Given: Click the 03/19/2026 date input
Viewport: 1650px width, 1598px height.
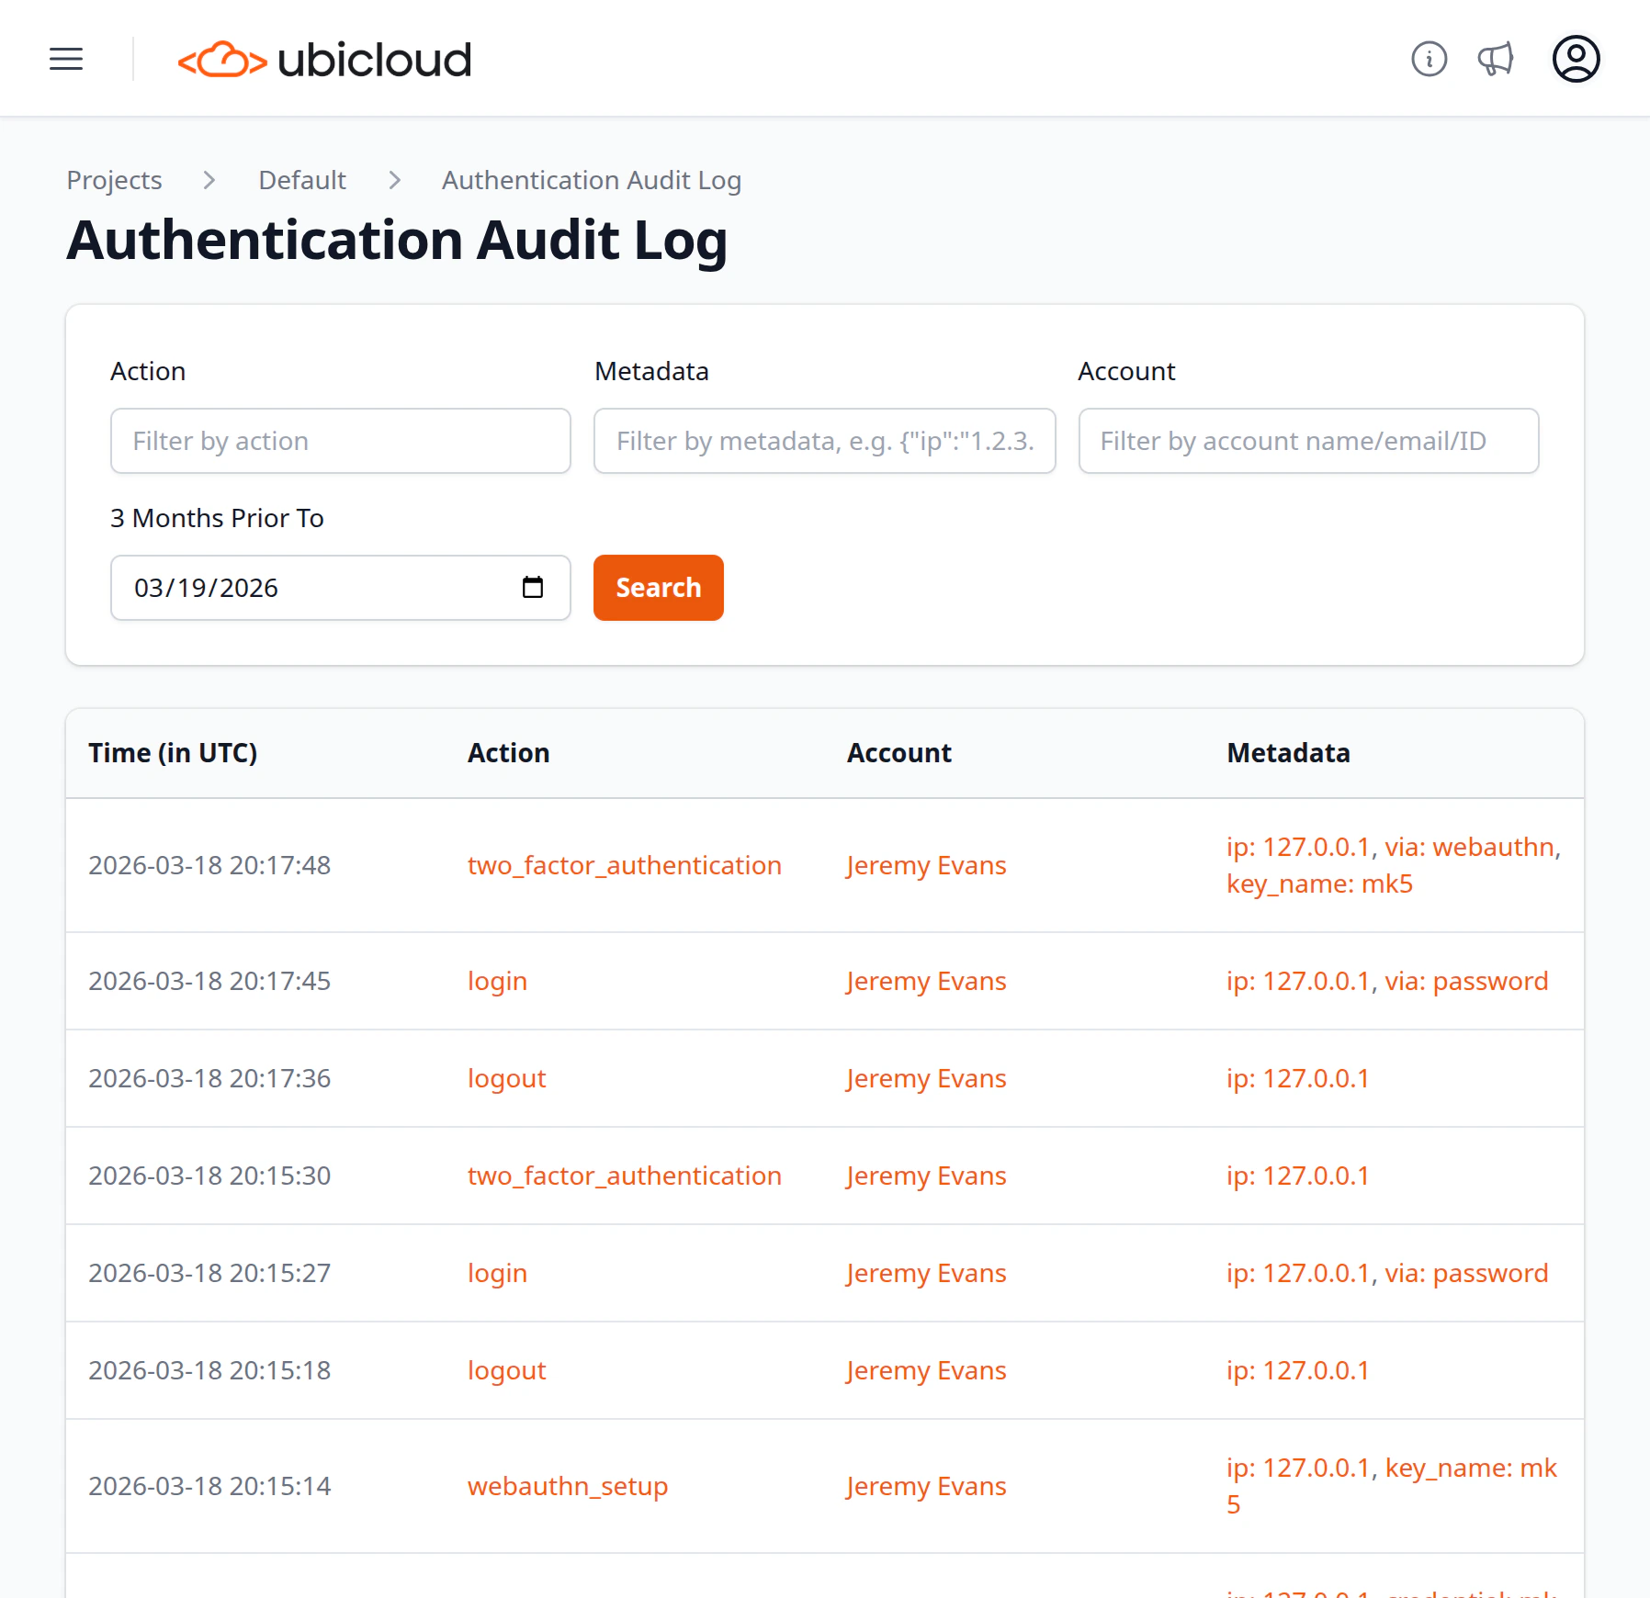Looking at the screenshot, I should pos(276,588).
